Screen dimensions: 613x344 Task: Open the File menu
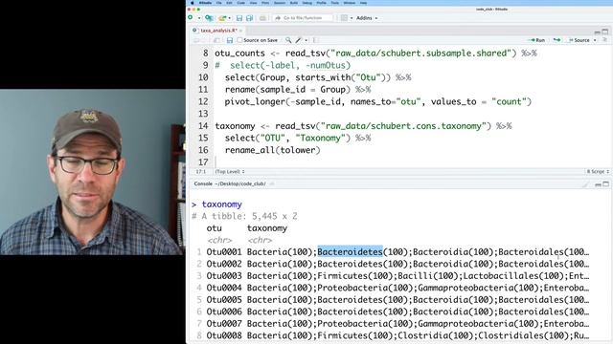click(x=219, y=3)
